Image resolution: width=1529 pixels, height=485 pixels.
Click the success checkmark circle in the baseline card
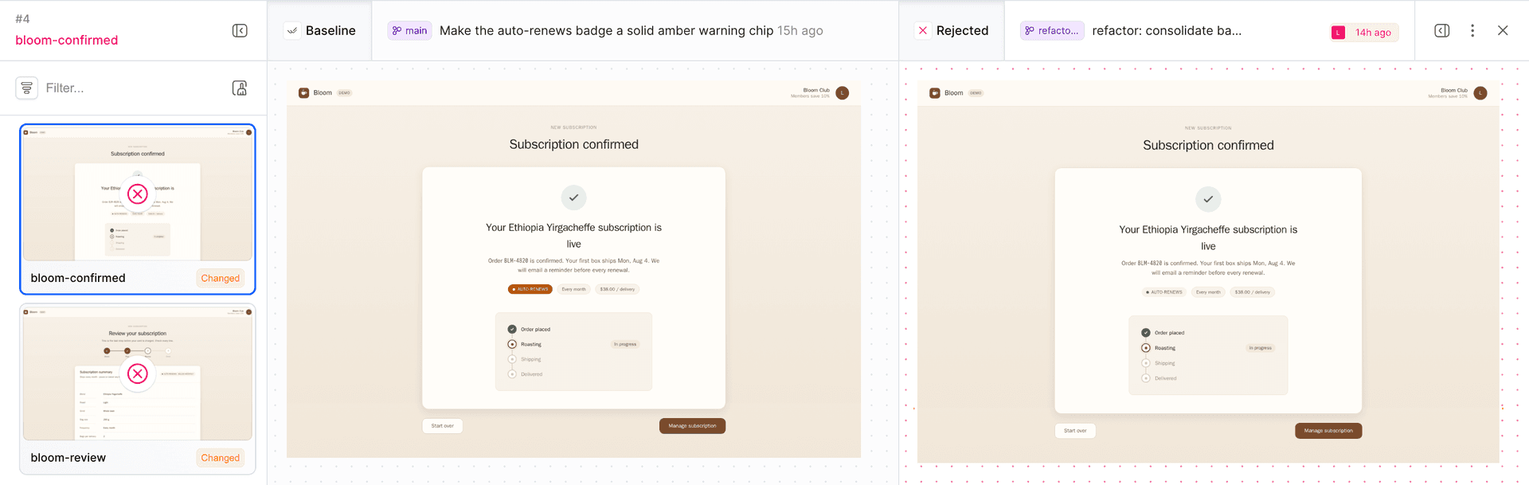pos(573,198)
